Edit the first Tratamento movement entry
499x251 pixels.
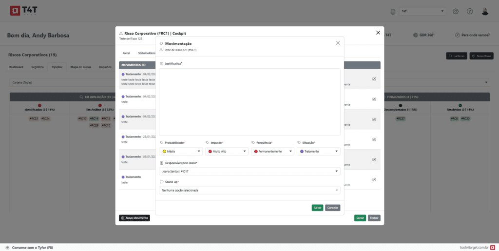(x=374, y=78)
